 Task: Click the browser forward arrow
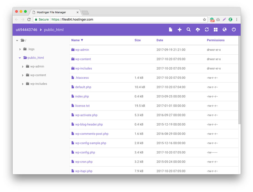22,19
